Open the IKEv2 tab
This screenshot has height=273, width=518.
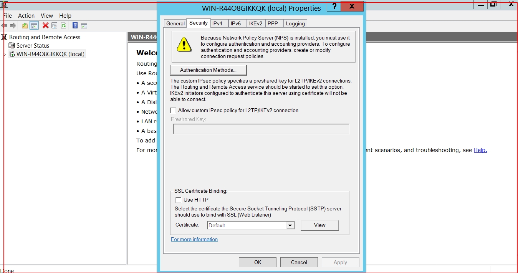click(255, 24)
